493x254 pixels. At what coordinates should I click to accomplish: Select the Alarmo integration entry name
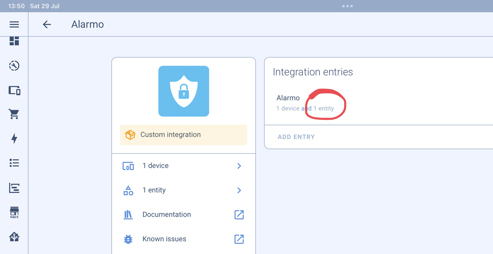point(288,98)
